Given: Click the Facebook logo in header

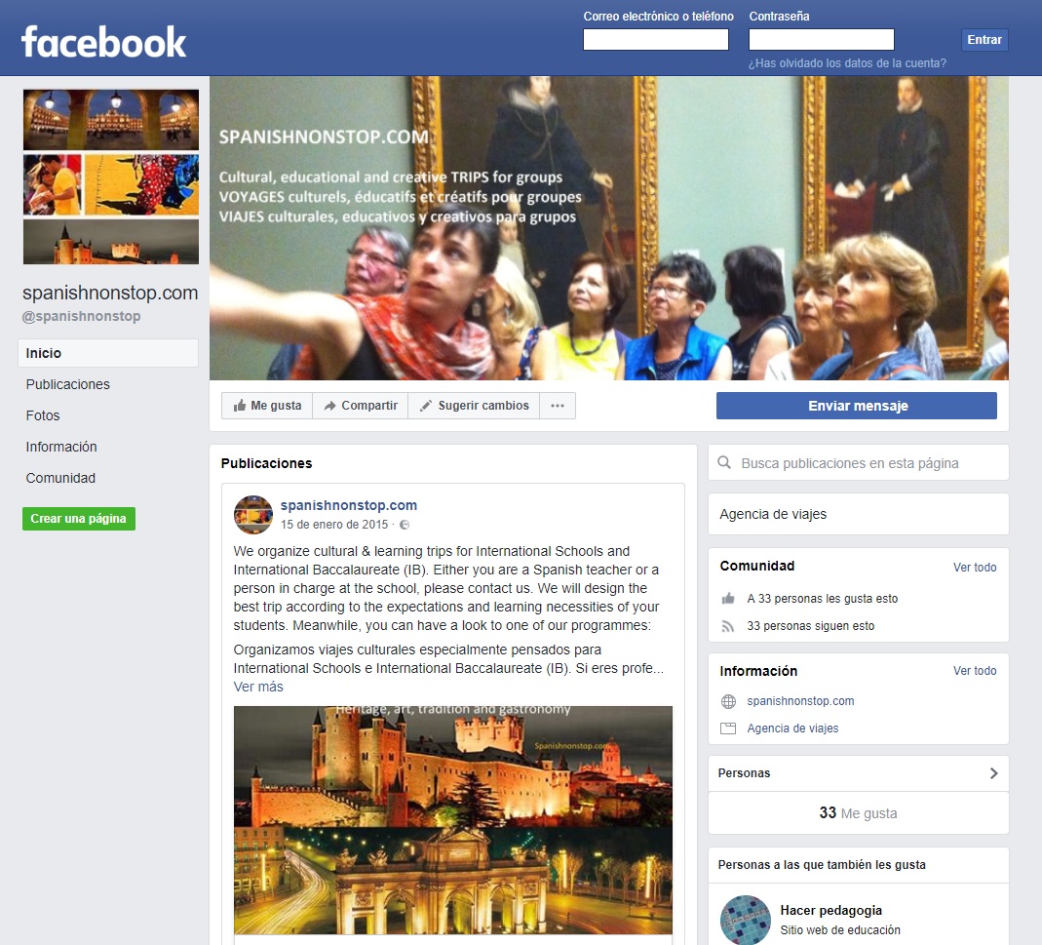Looking at the screenshot, I should [103, 41].
